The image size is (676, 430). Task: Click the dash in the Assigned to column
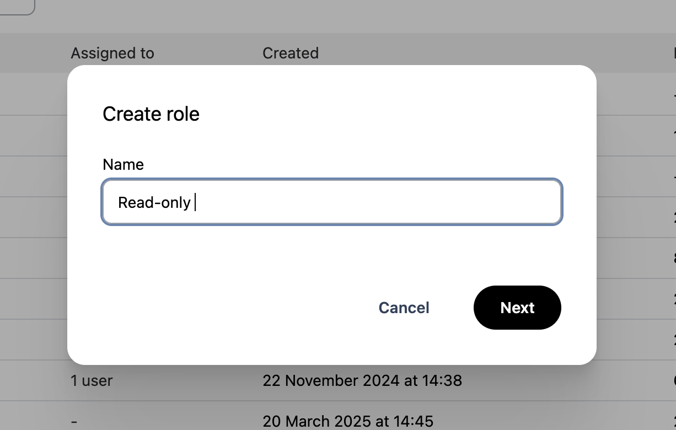tap(74, 422)
